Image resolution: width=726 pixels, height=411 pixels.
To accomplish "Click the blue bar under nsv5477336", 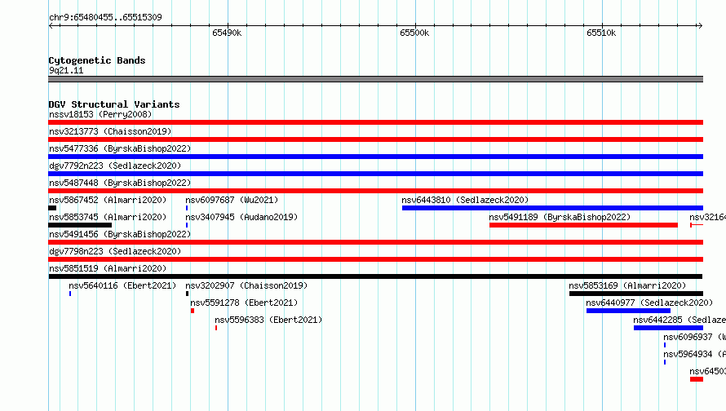I will click(375, 157).
